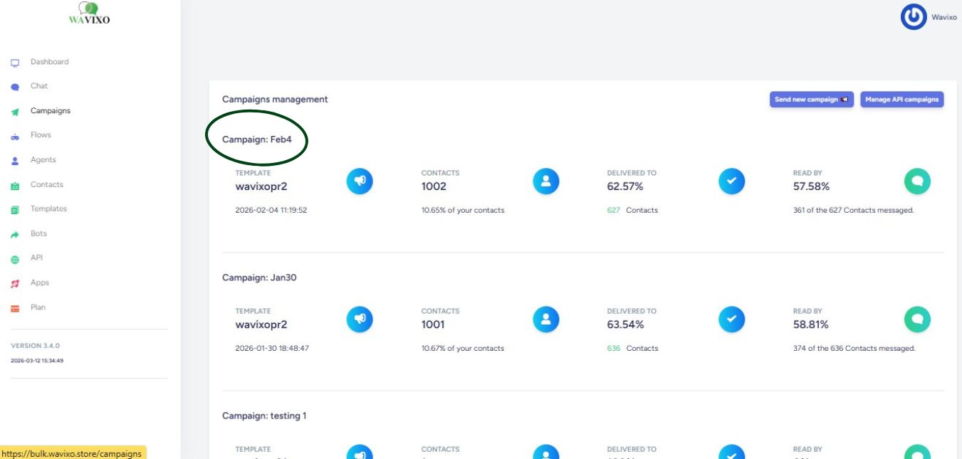
Task: Click the Plan card icon in sidebar
Action: click(x=15, y=308)
